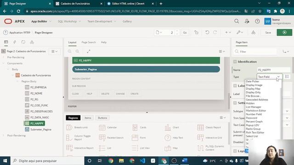
Task: Choose Display Only from type list
Action: click(x=253, y=92)
